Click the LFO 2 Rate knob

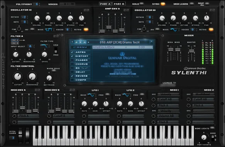click(120, 104)
